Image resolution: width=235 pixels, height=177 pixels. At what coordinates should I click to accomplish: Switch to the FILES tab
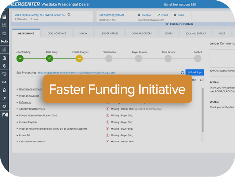coord(222,33)
